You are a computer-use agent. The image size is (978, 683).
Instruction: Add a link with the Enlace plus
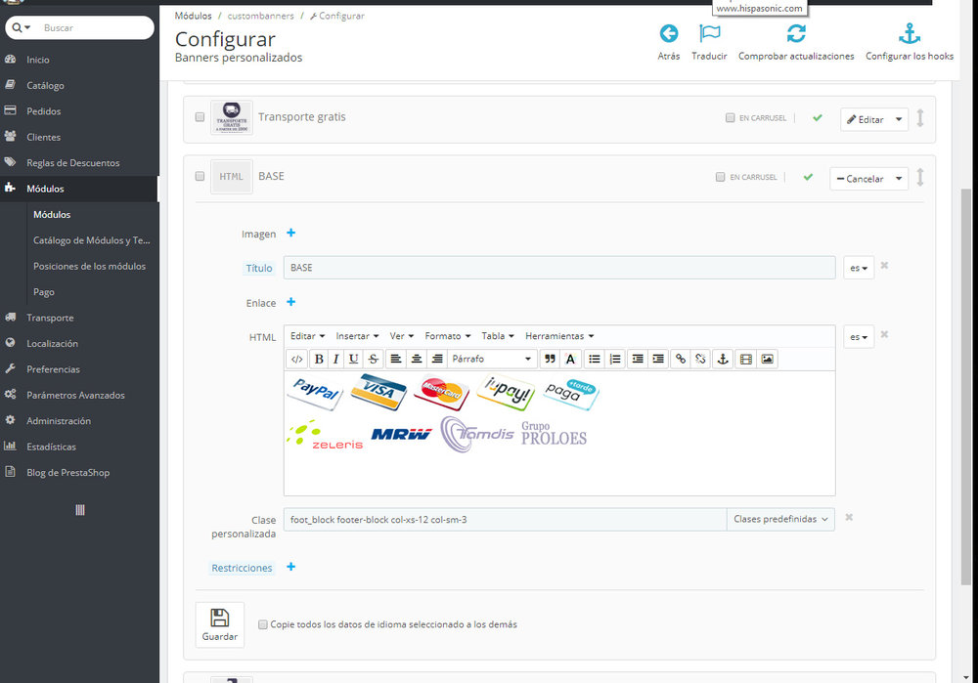pyautogui.click(x=290, y=302)
